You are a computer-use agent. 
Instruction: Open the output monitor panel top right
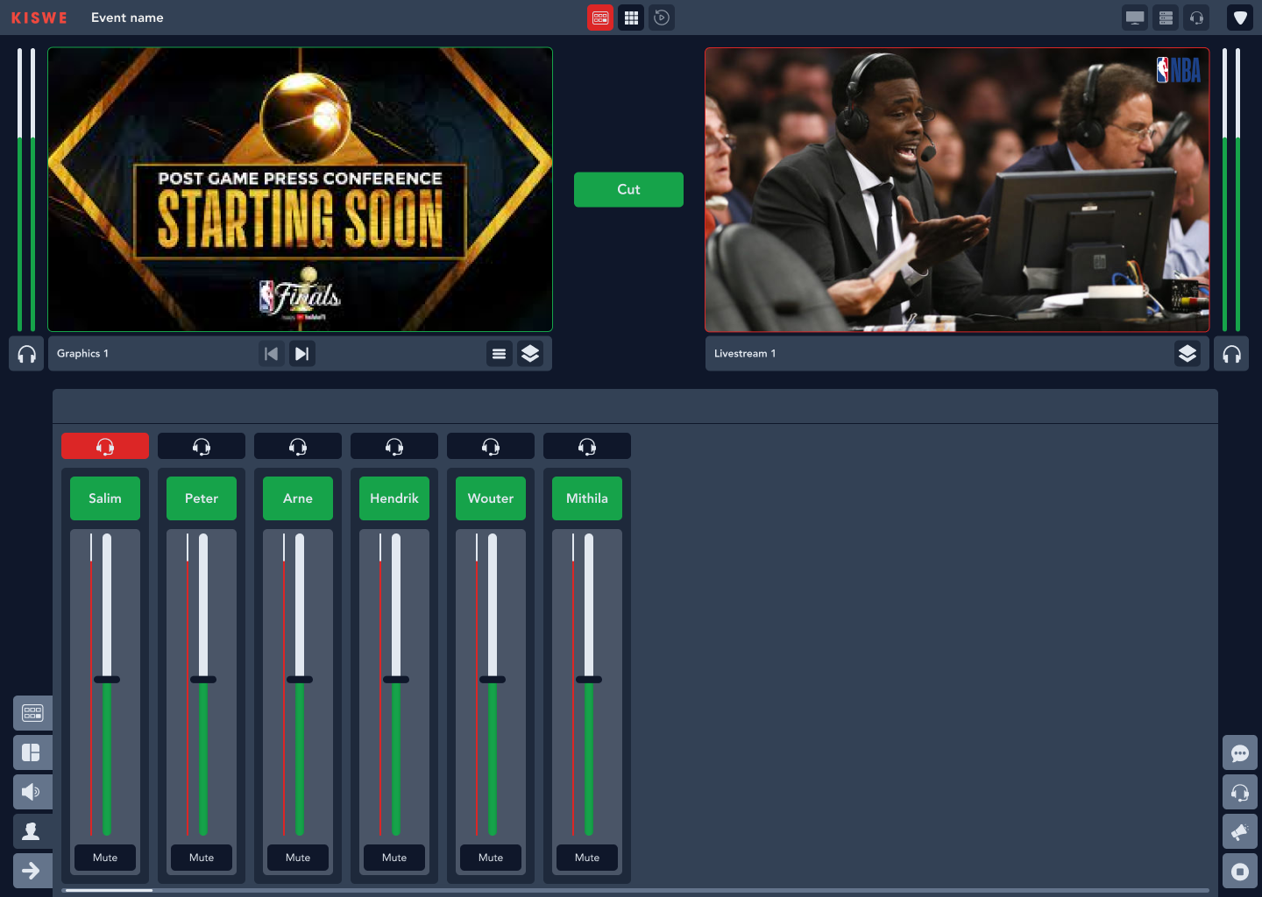tap(1134, 18)
